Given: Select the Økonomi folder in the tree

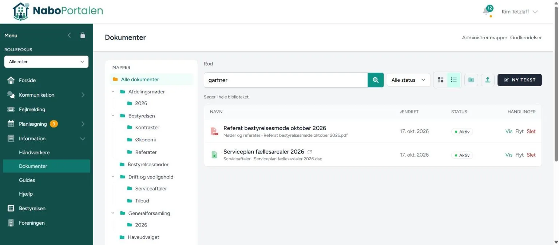Looking at the screenshot, I should pyautogui.click(x=145, y=140).
